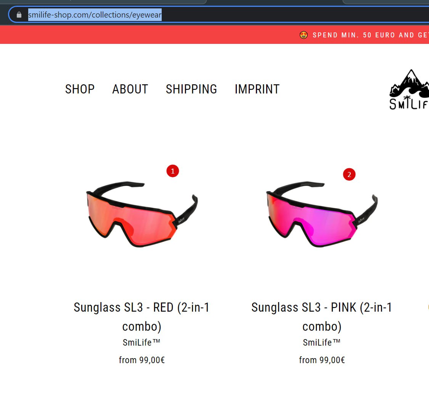Click the red circle marker numbered 2
The height and width of the screenshot is (407, 429).
click(349, 174)
